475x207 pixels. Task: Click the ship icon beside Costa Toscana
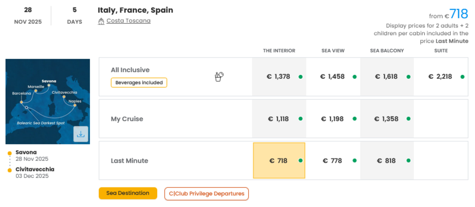101,21
